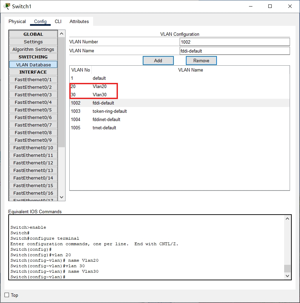Click sidebar scroll up arrow

pyautogui.click(x=62, y=34)
